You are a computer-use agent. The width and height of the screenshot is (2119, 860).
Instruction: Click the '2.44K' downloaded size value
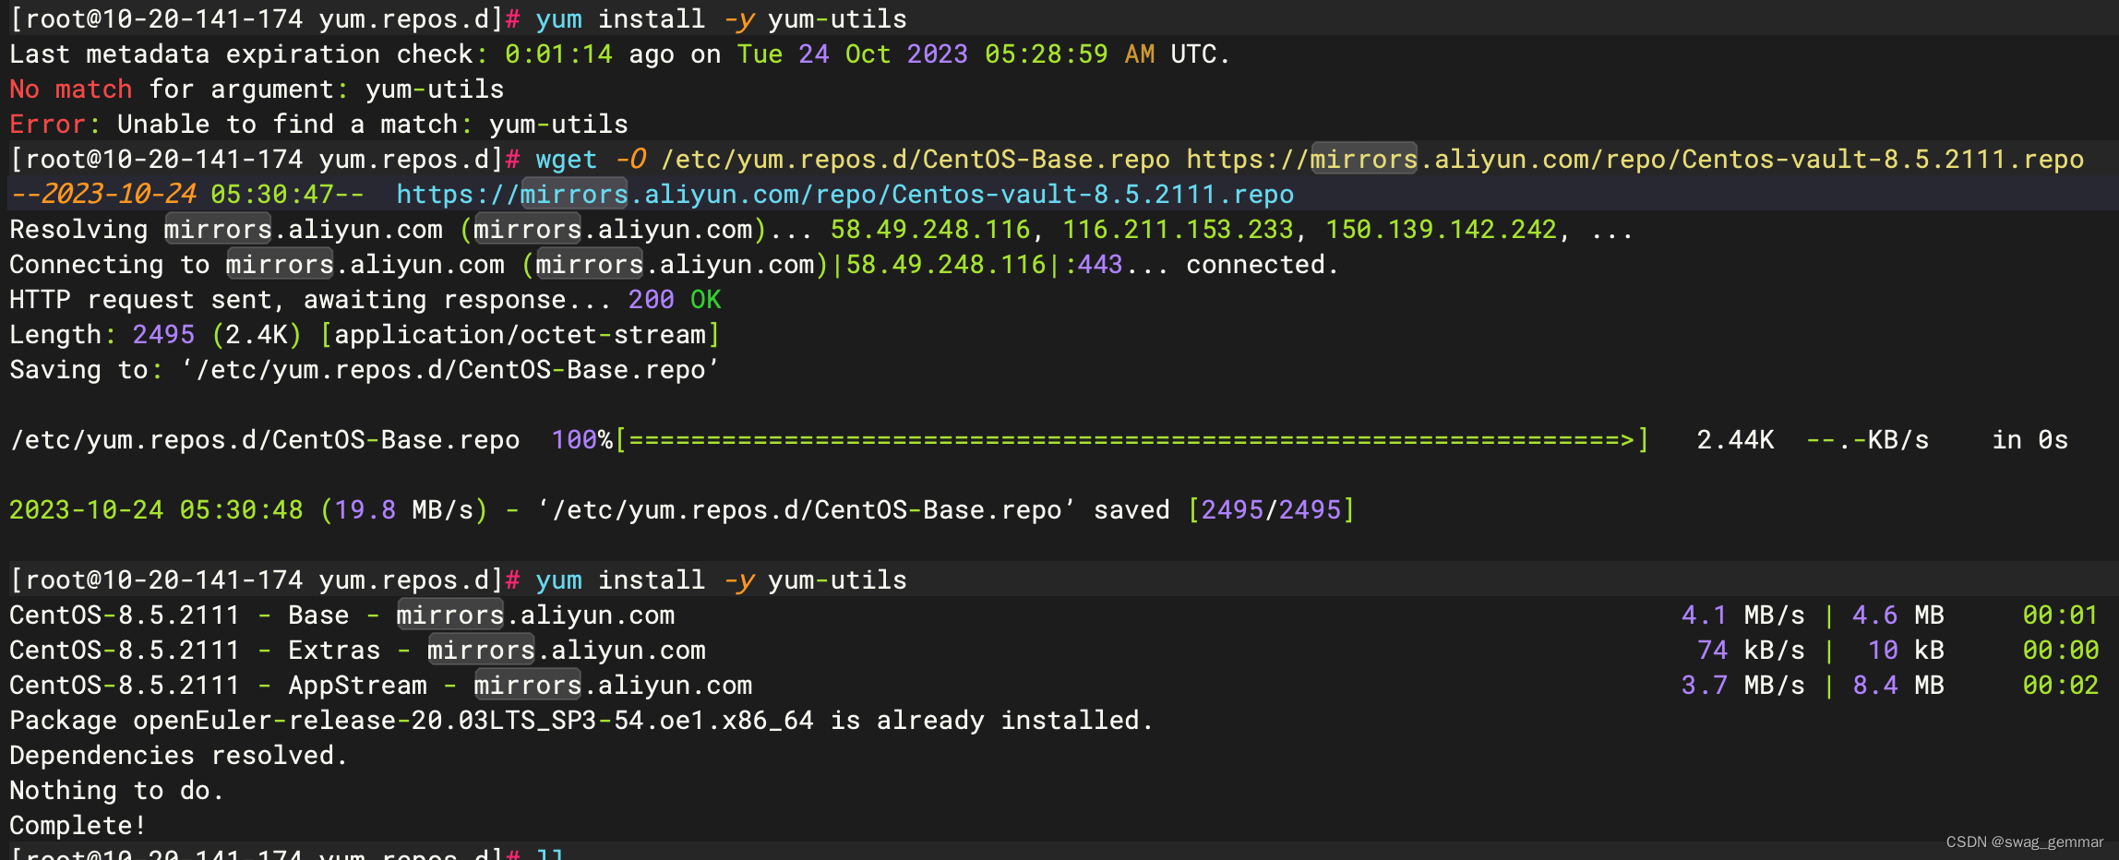(x=1735, y=439)
